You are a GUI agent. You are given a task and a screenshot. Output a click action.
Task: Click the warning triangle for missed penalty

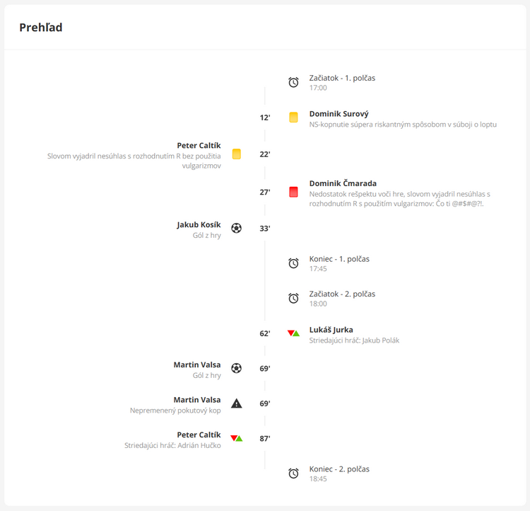(237, 403)
